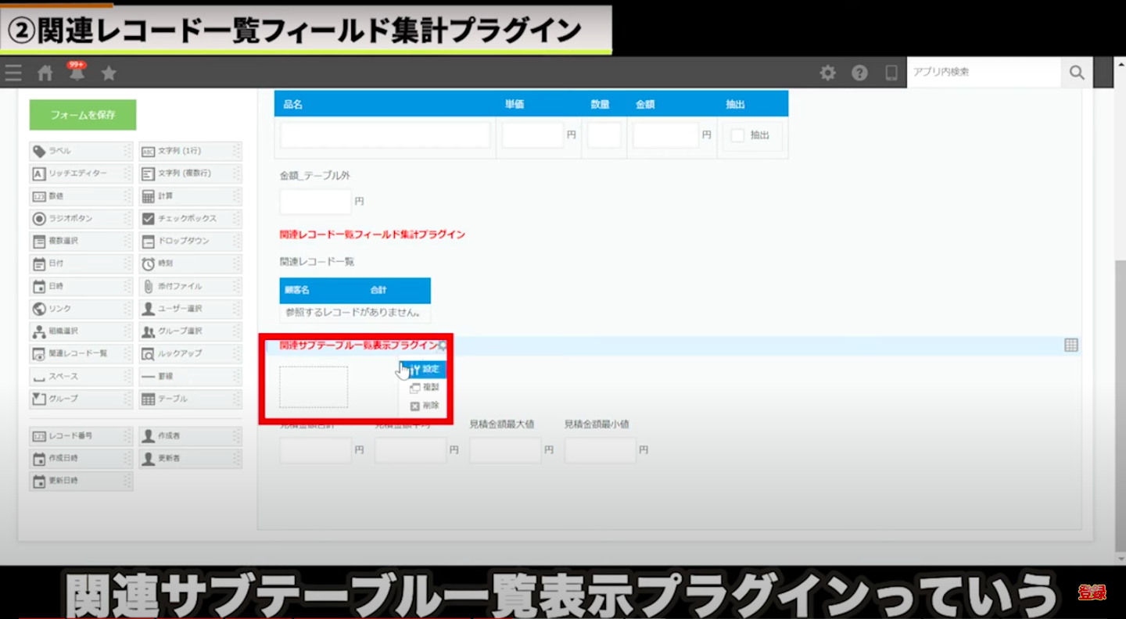Select the リンク globe field icon
Image resolution: width=1126 pixels, height=619 pixels.
click(39, 309)
